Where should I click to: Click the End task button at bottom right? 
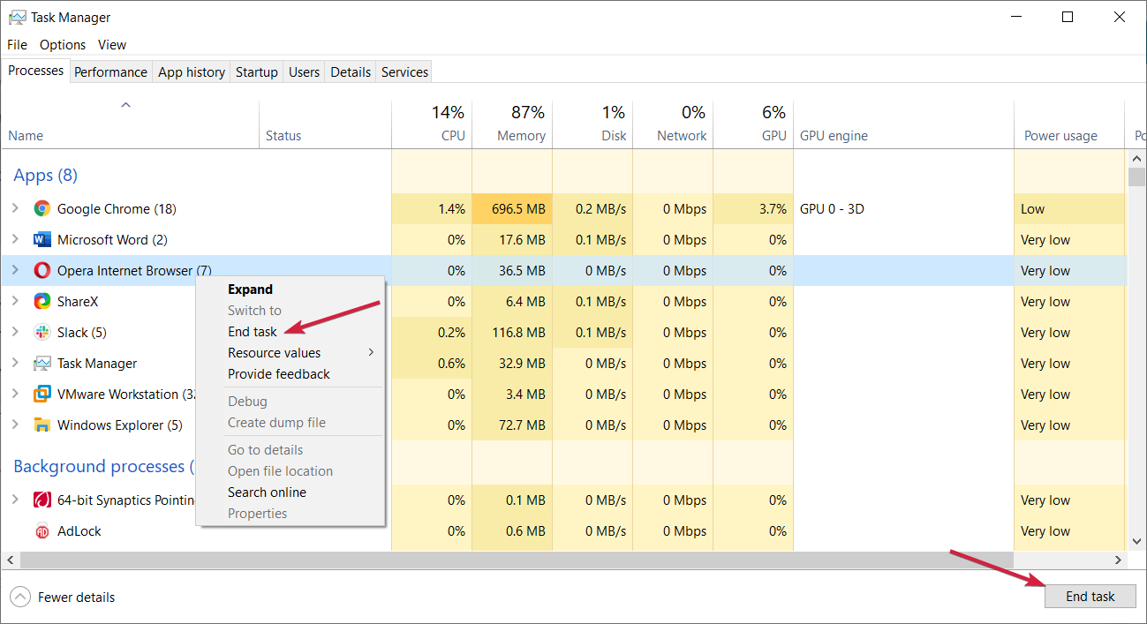tap(1090, 597)
